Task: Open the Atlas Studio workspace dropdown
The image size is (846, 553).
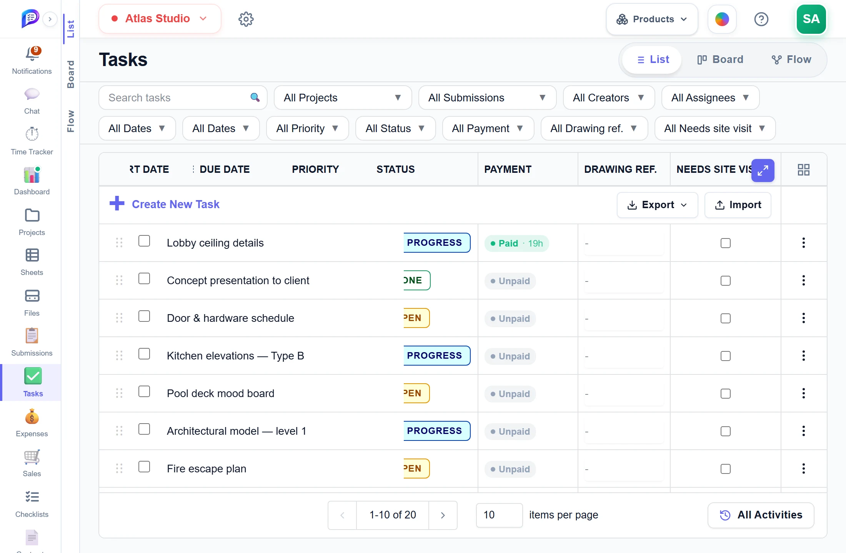Action: tap(160, 18)
